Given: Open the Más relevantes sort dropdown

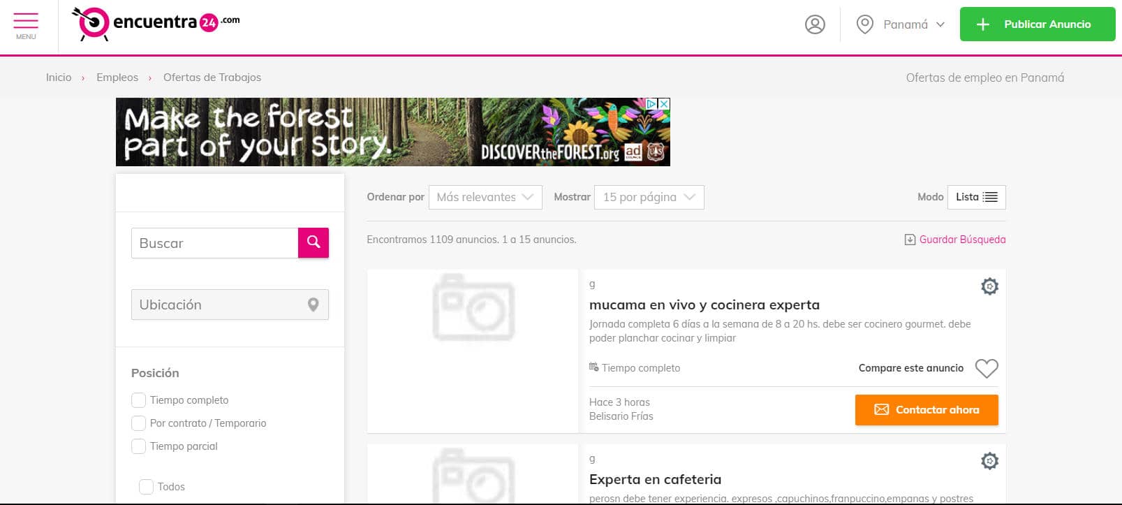Looking at the screenshot, I should click(x=485, y=197).
